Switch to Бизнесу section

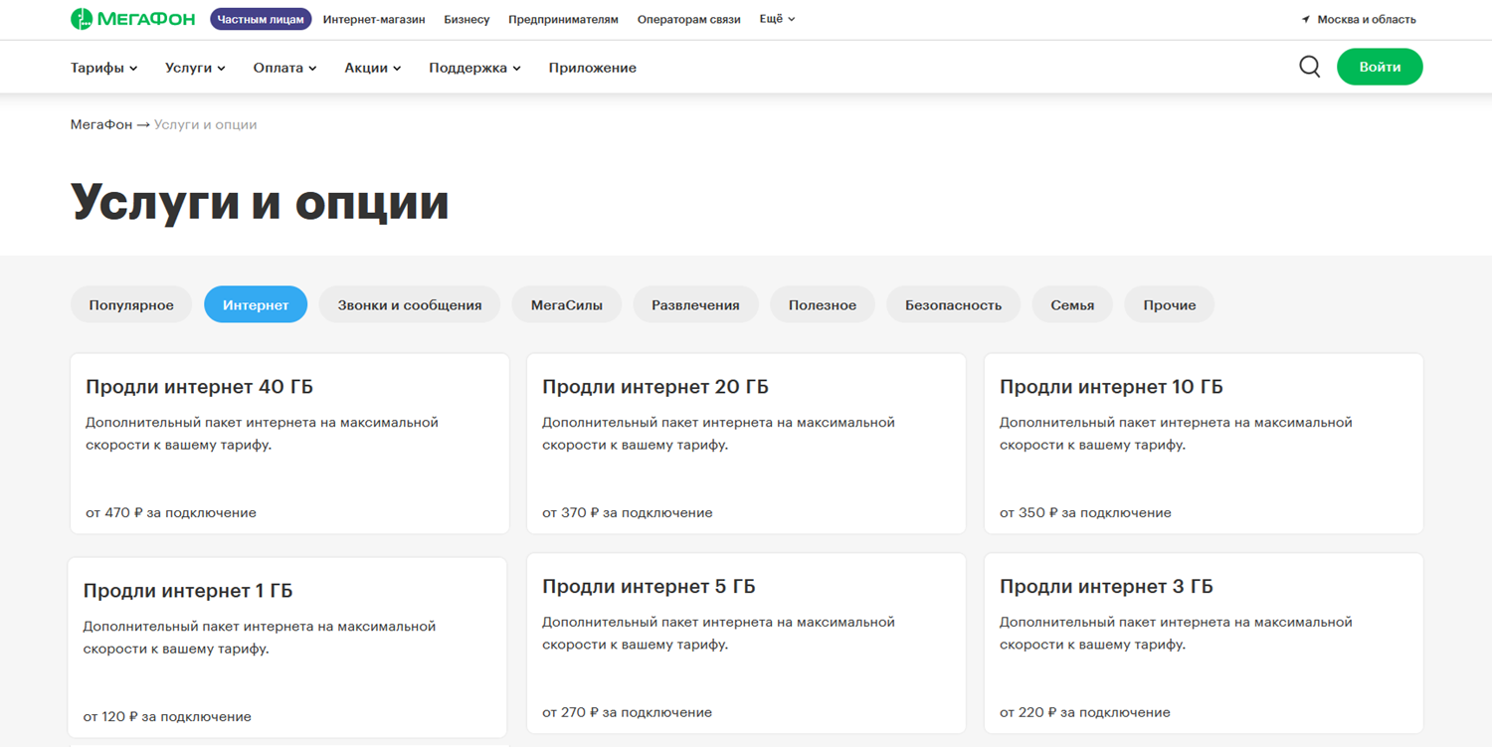click(466, 19)
